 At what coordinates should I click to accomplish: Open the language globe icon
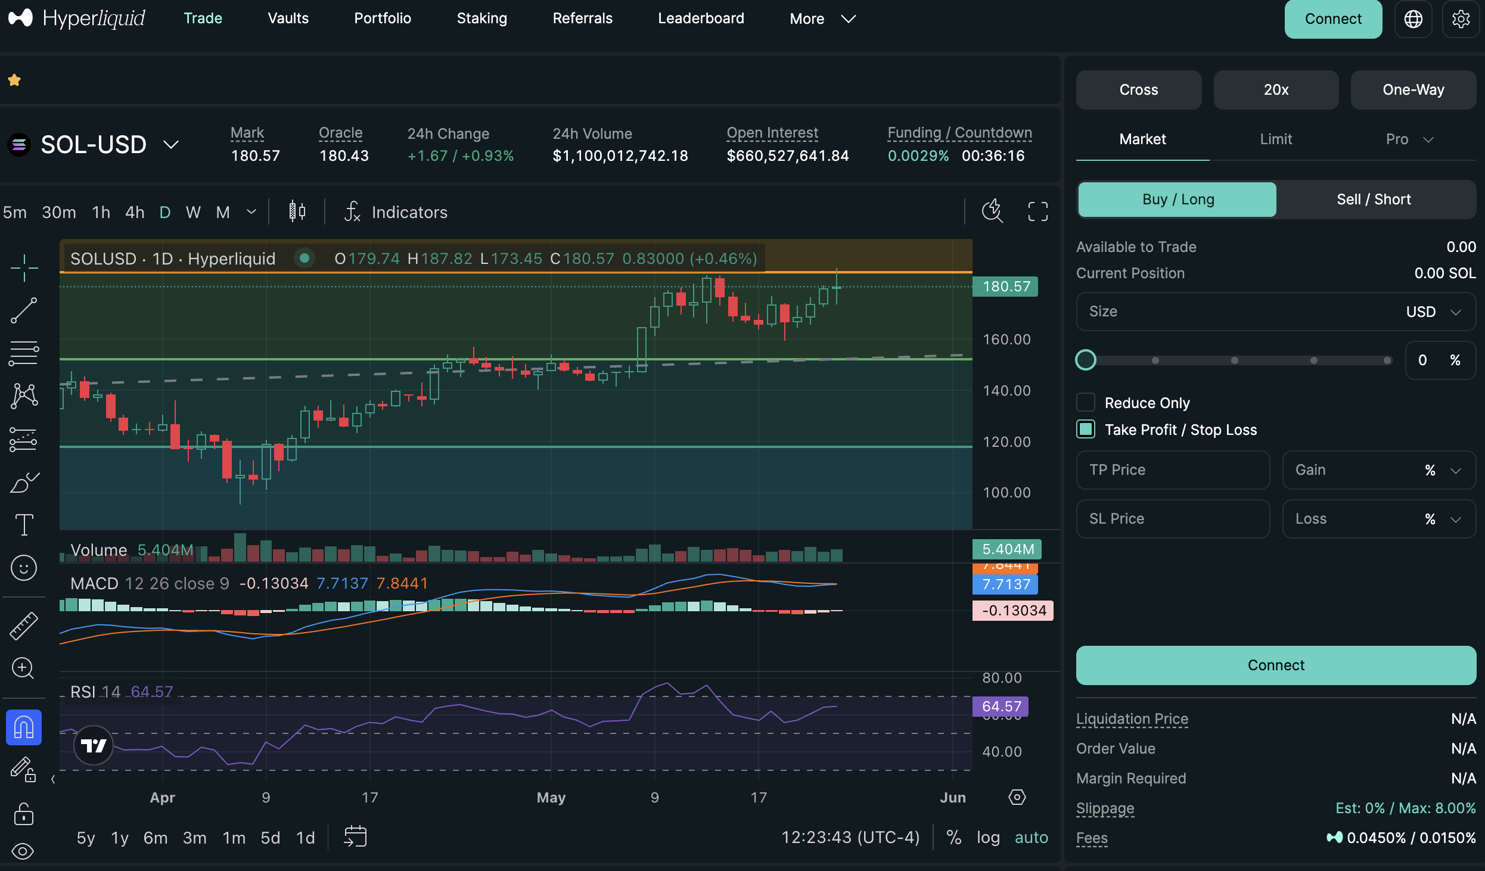tap(1413, 19)
